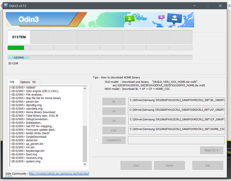Screen dimensions: 231x181
Task: Select the 'SetupConnection..' log line
Action: tap(30, 119)
